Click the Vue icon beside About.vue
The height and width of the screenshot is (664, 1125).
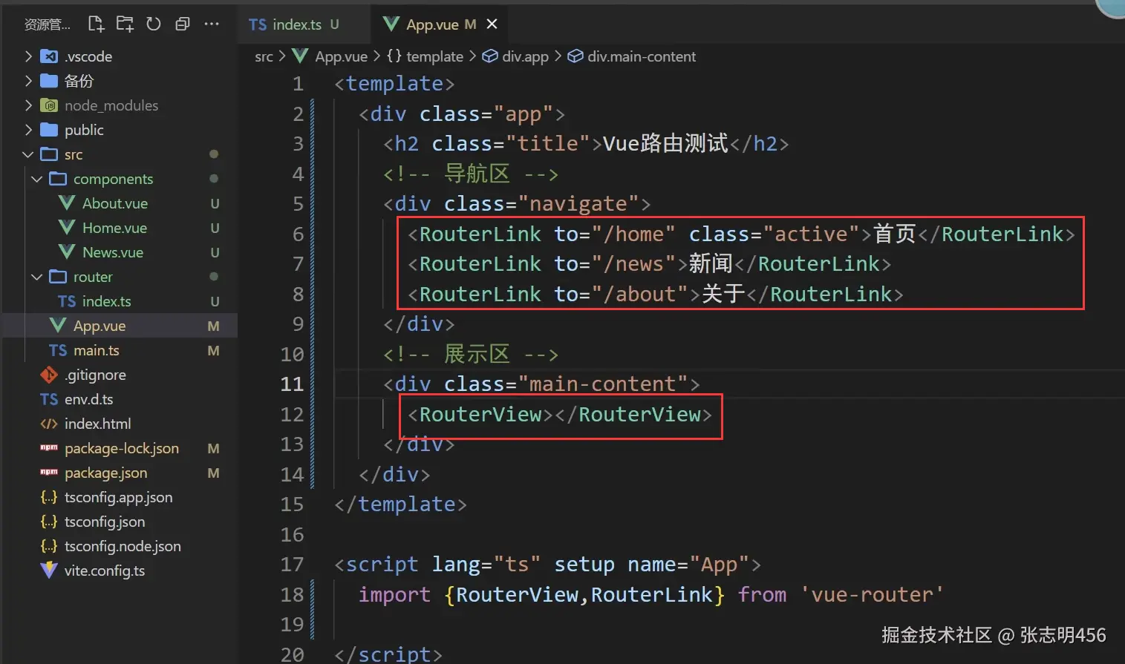click(x=67, y=203)
